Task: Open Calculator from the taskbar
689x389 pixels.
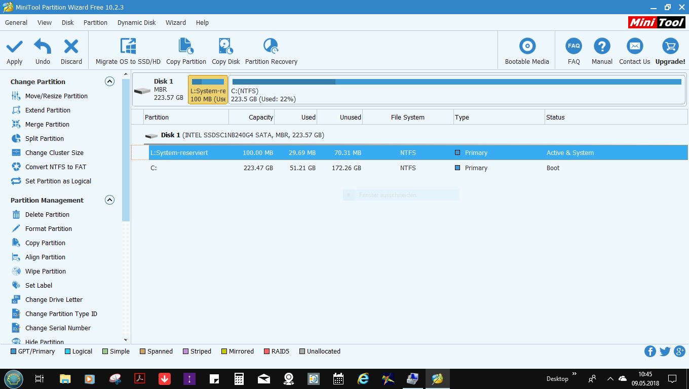Action: [x=239, y=378]
